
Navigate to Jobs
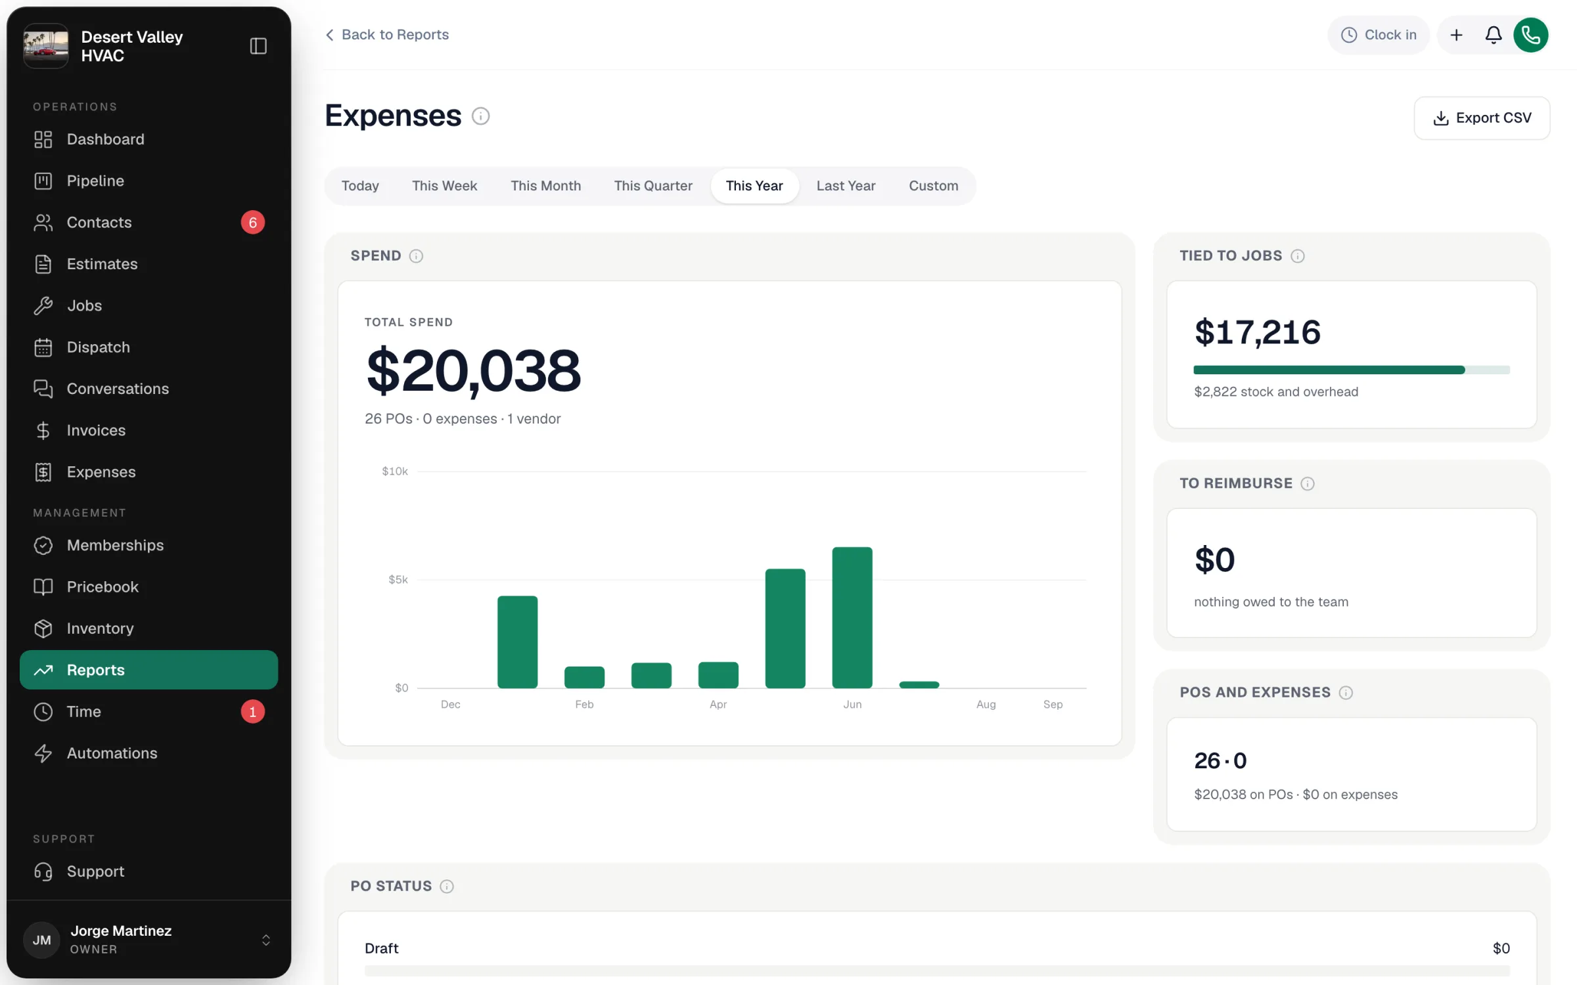pyautogui.click(x=149, y=305)
